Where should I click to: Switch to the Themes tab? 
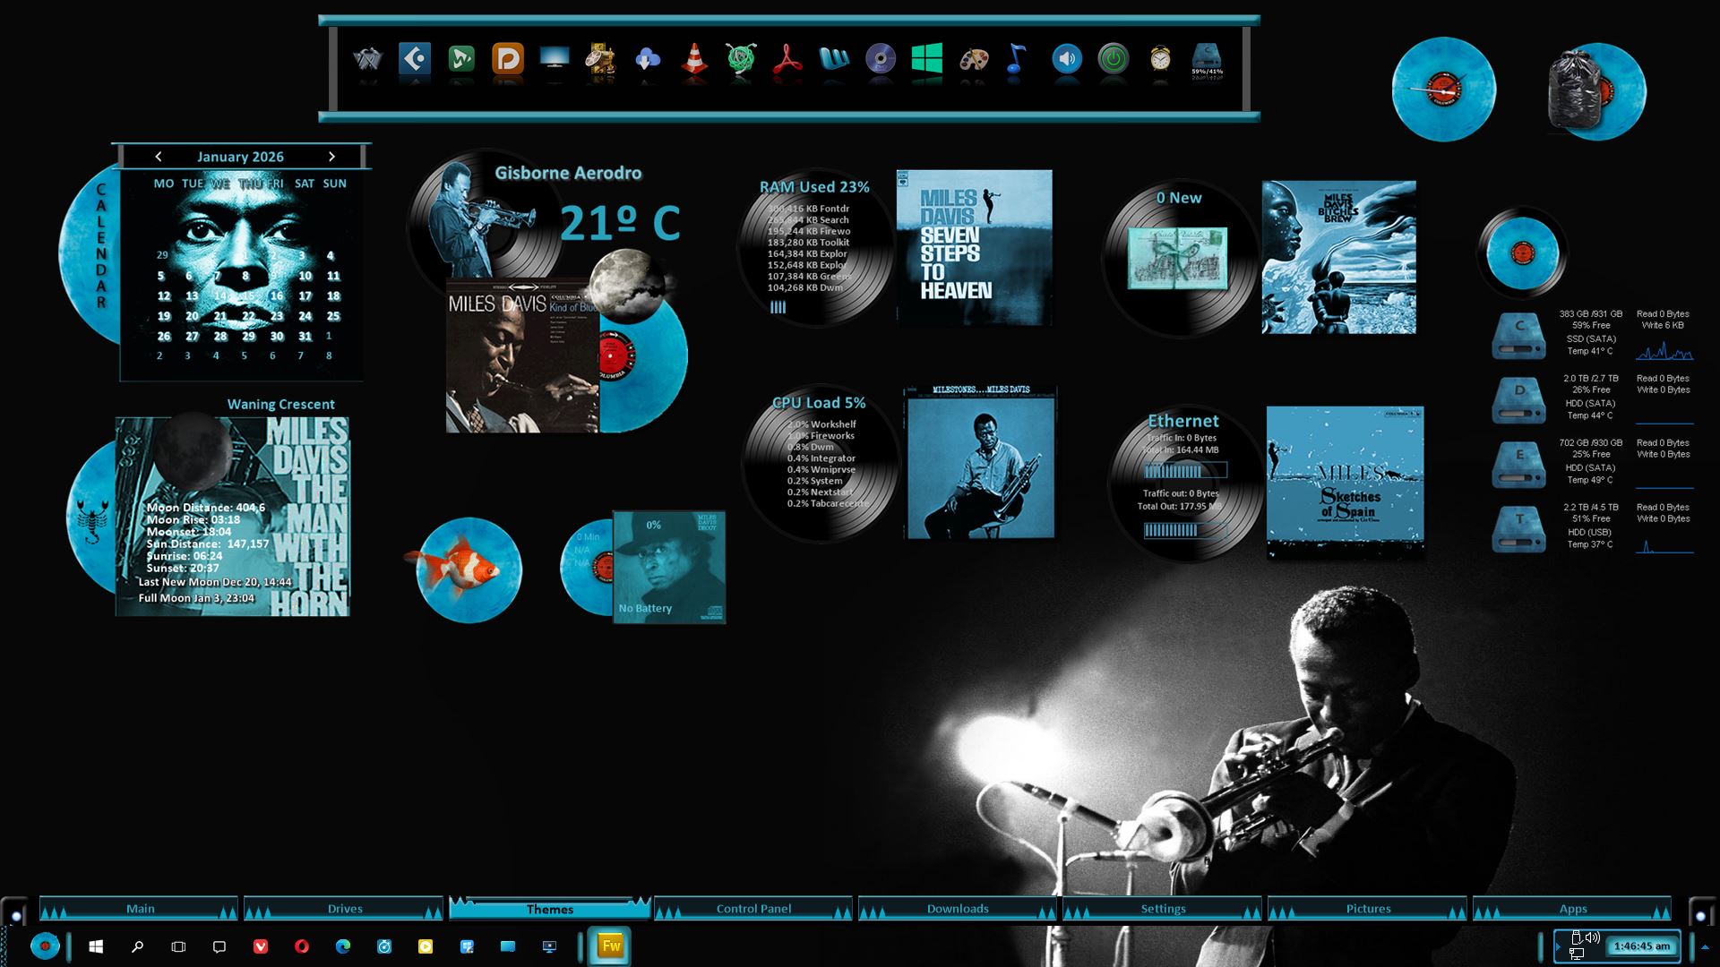pos(549,909)
